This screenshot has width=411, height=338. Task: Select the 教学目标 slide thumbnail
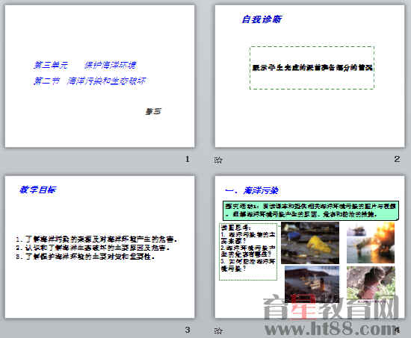tap(100, 247)
